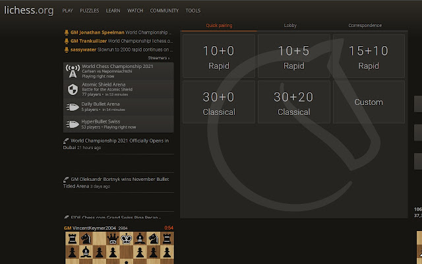Switch to the Lobby tab

pyautogui.click(x=290, y=26)
